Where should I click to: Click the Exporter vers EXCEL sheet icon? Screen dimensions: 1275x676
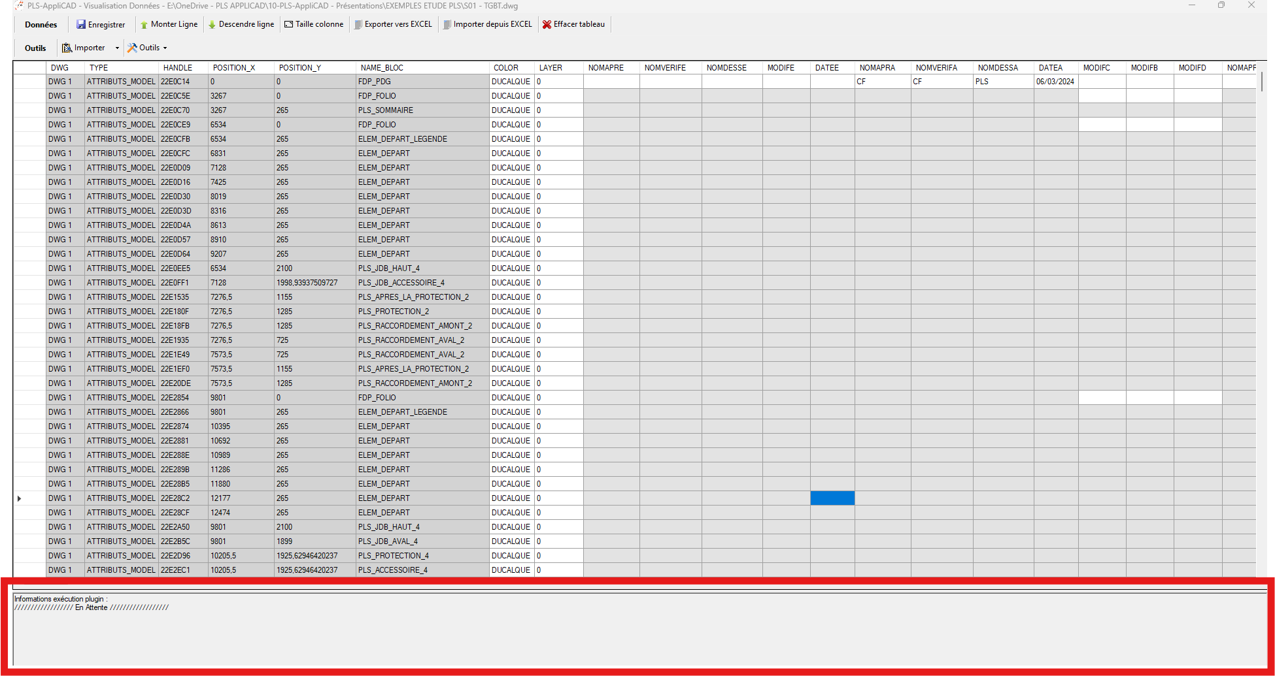coord(358,24)
